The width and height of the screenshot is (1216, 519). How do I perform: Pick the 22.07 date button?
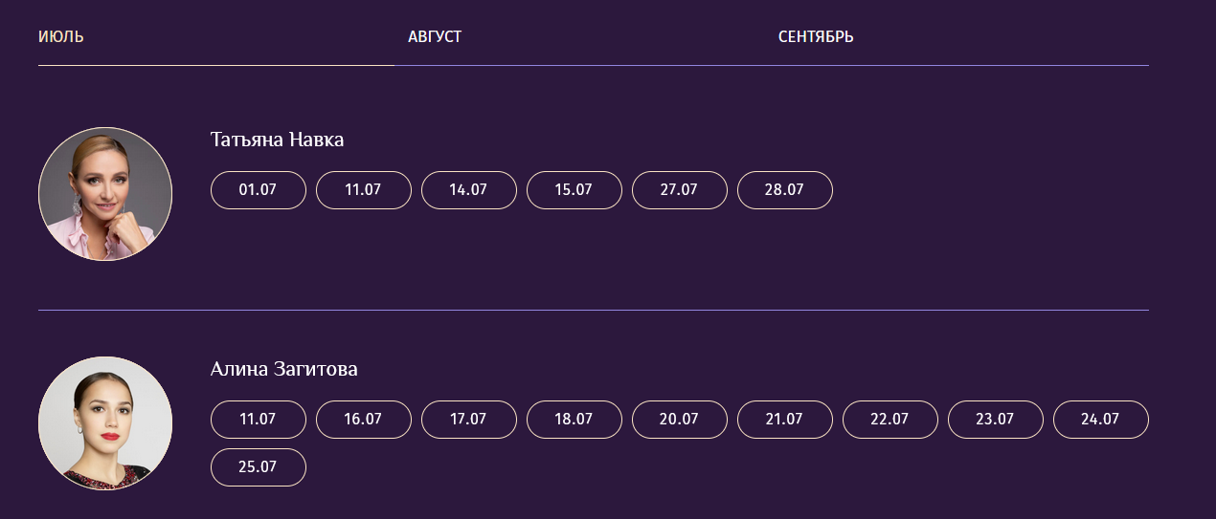[x=889, y=420]
